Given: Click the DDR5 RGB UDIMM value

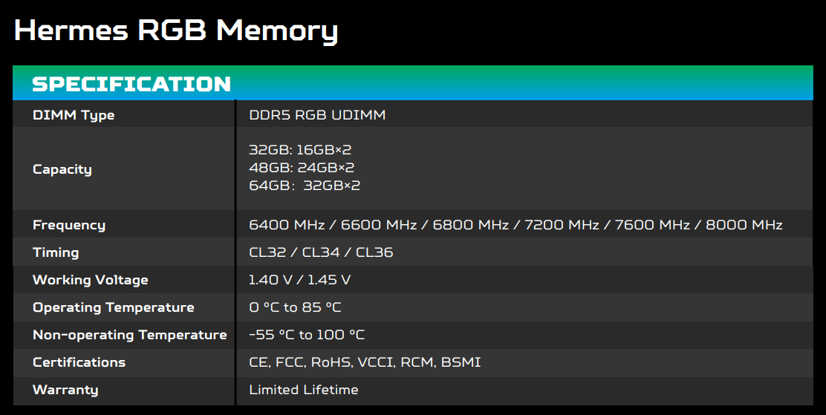Looking at the screenshot, I should (317, 115).
